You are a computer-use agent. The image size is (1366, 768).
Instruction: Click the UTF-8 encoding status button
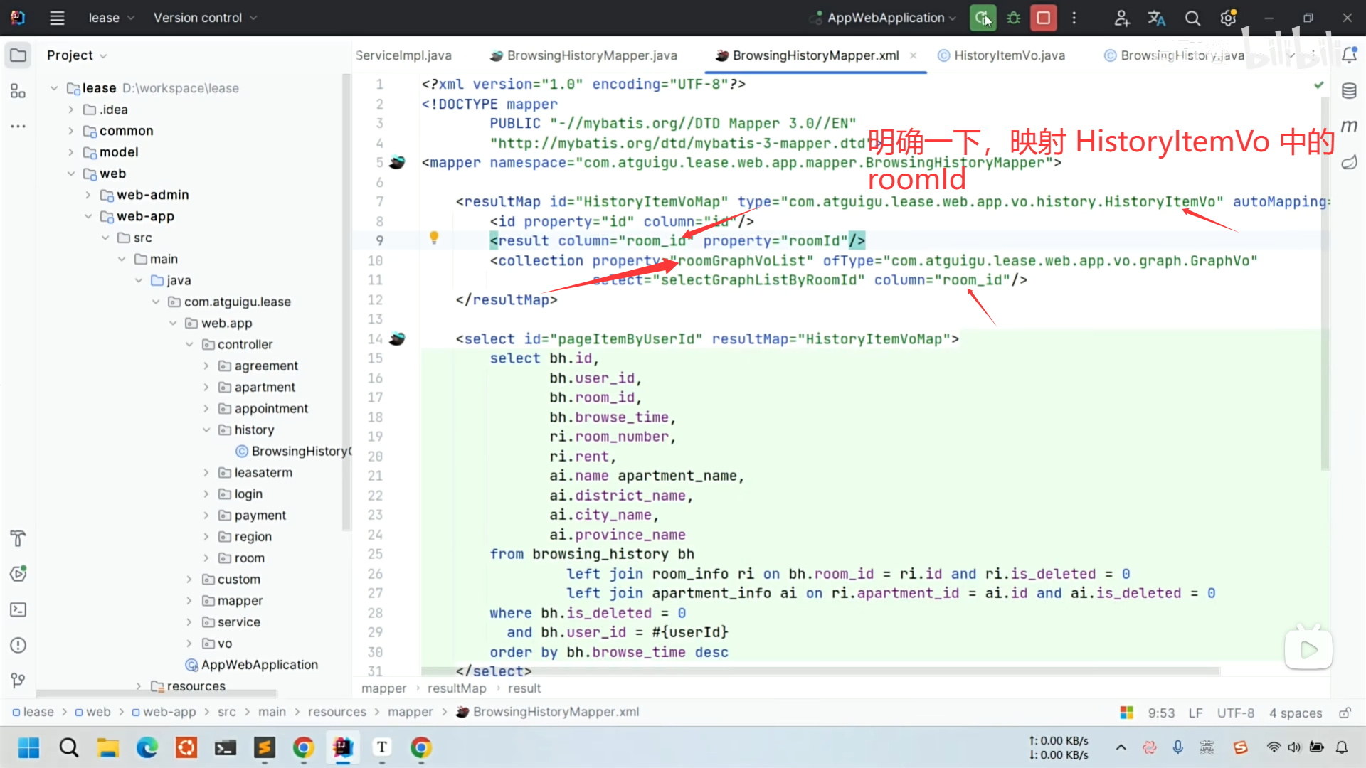click(x=1235, y=713)
